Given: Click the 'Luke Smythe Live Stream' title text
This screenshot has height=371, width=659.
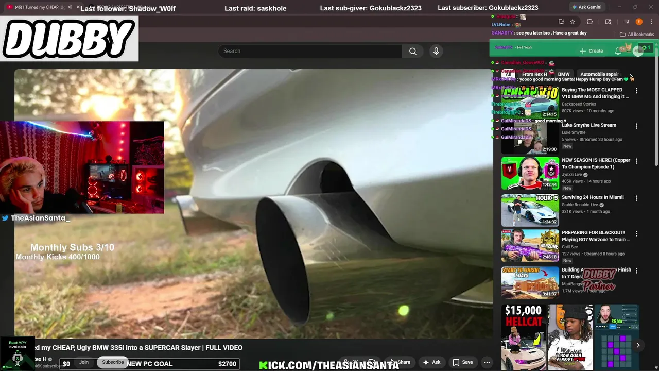Looking at the screenshot, I should (x=589, y=125).
